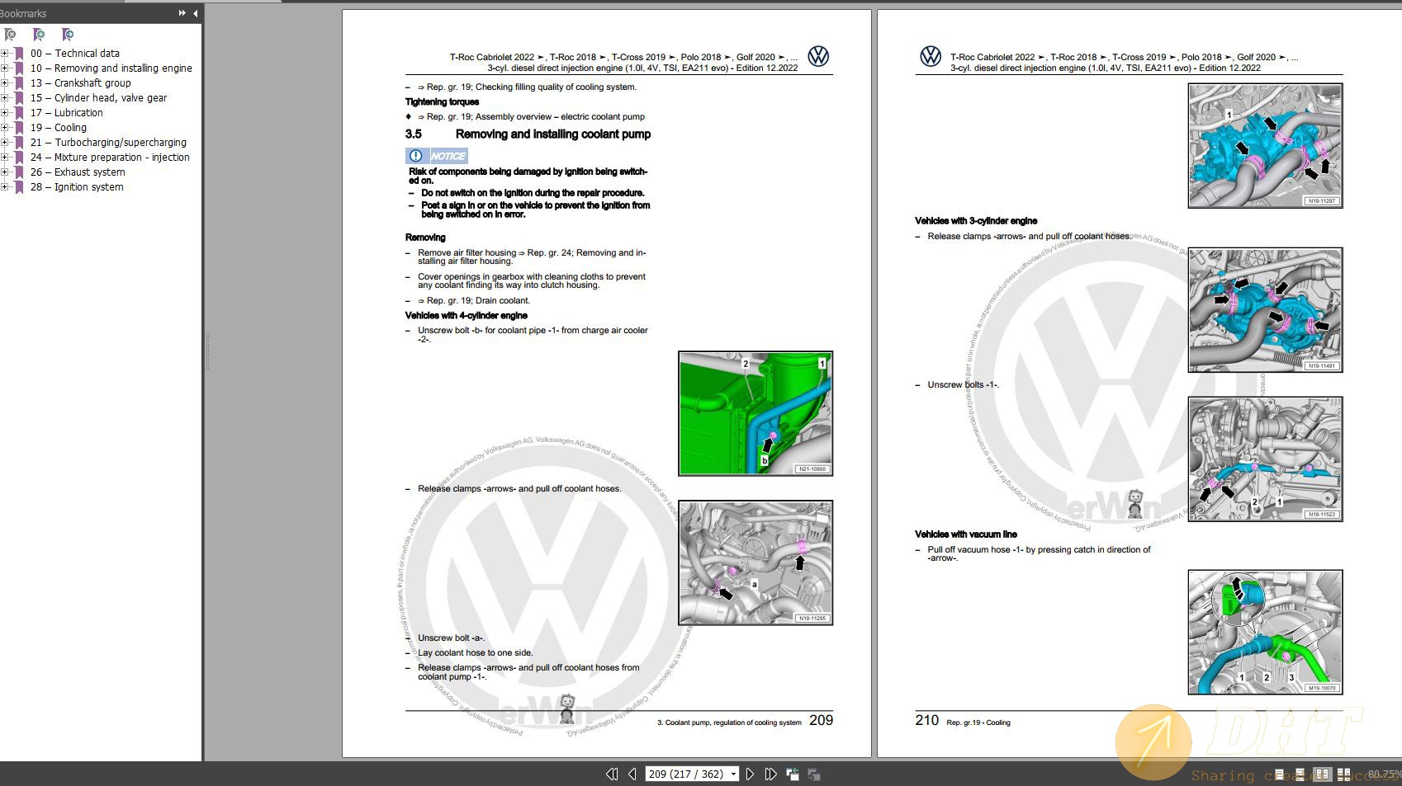Image resolution: width=1402 pixels, height=786 pixels.
Task: Open bookmark 19 – Cooling
Action: click(x=59, y=128)
